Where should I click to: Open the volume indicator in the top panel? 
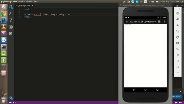(x=167, y=2)
